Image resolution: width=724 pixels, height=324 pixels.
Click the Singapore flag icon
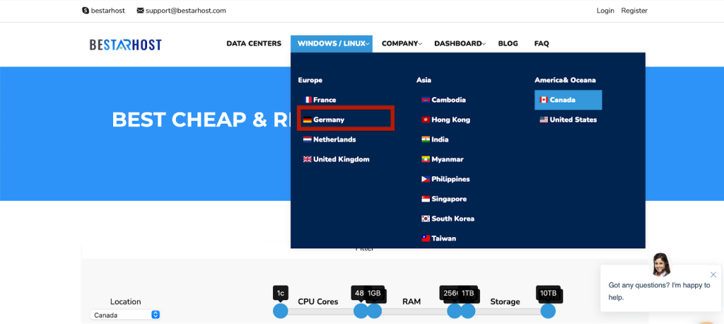click(426, 199)
